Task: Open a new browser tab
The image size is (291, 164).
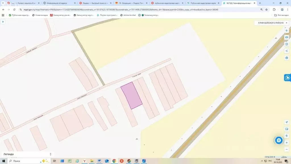Action: tap(260, 3)
